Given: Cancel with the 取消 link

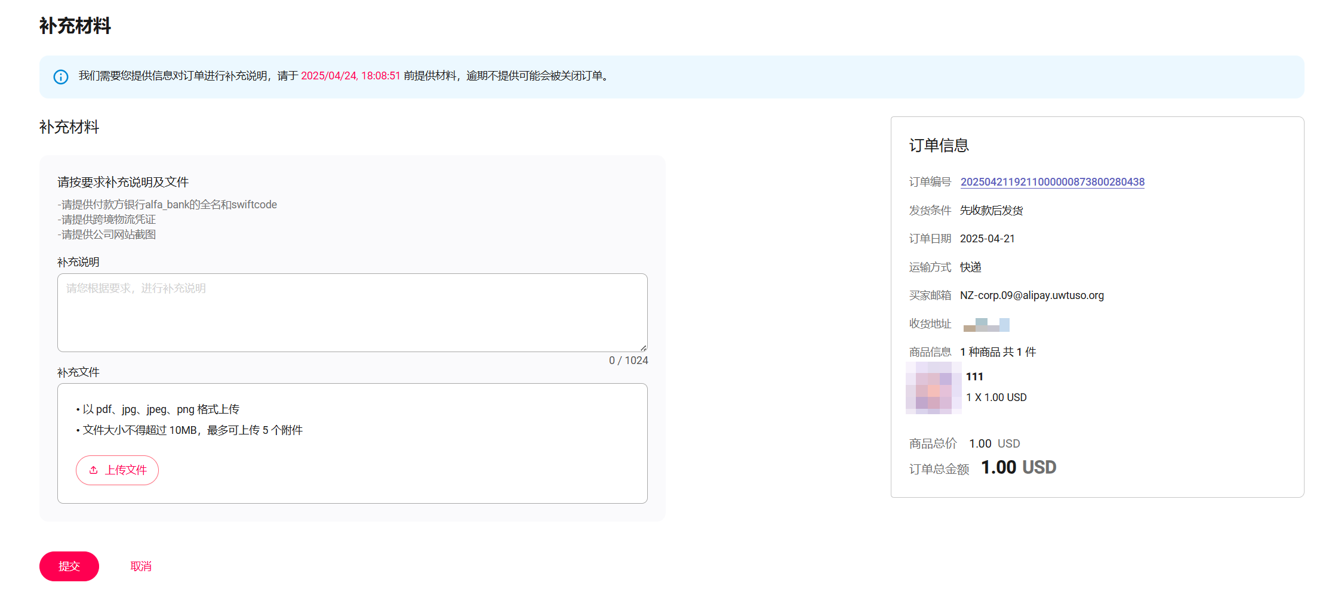Looking at the screenshot, I should pos(141,566).
